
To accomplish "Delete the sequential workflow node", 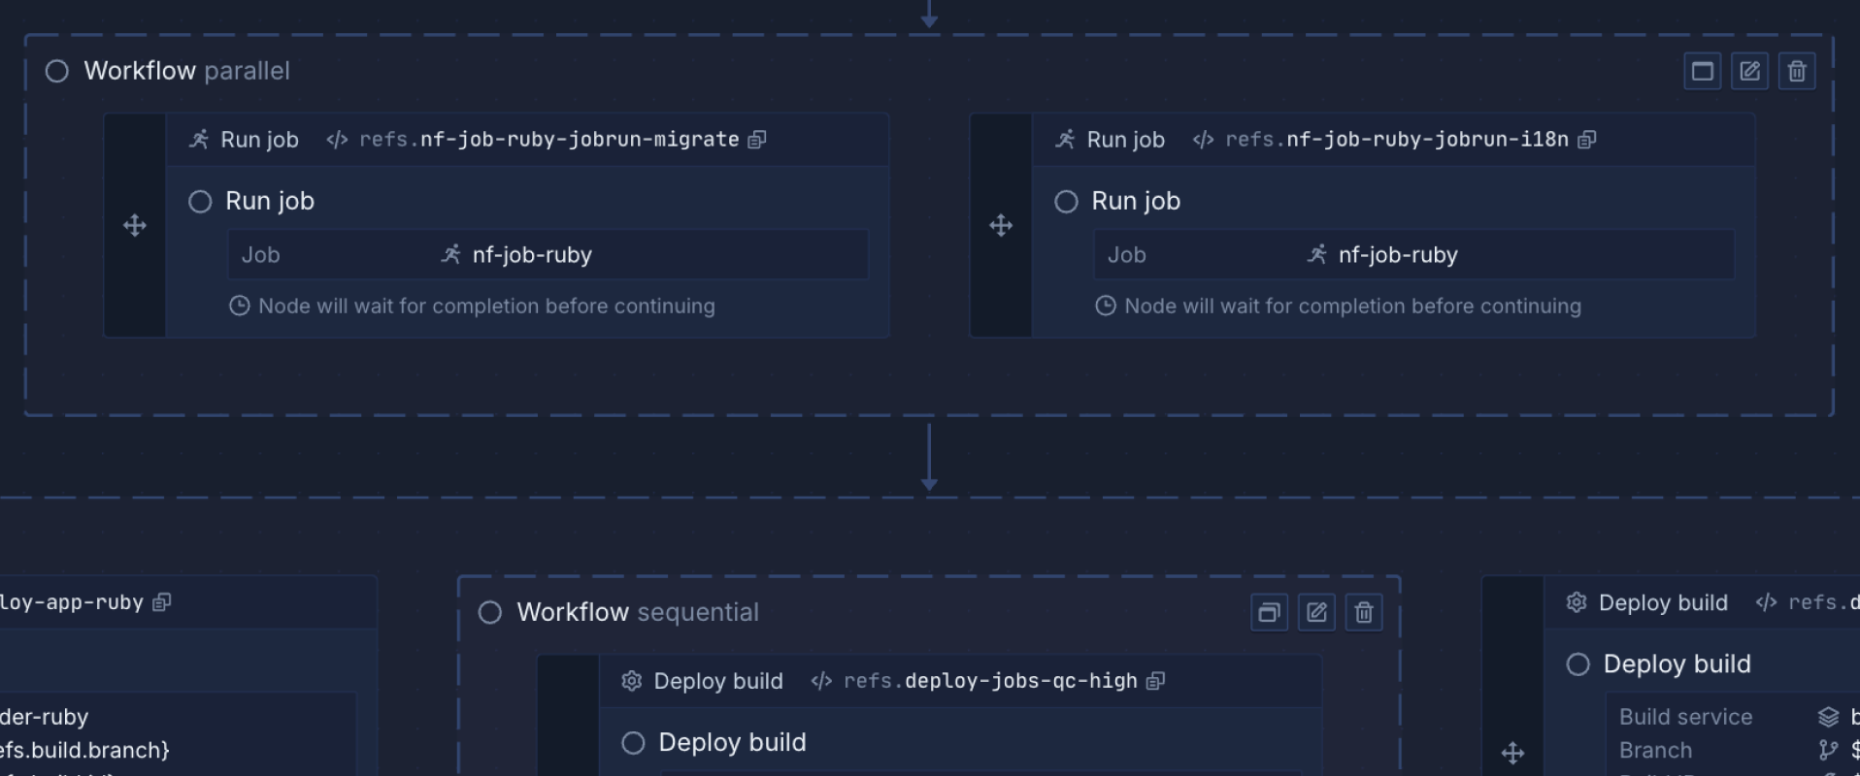I will (x=1363, y=613).
